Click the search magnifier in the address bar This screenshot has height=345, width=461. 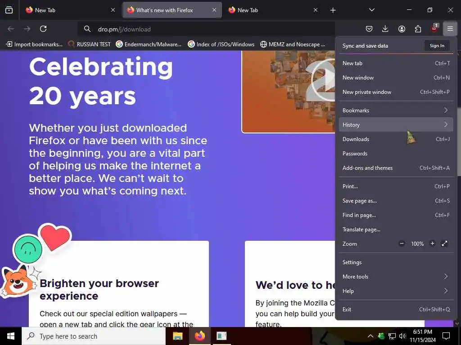87,29
